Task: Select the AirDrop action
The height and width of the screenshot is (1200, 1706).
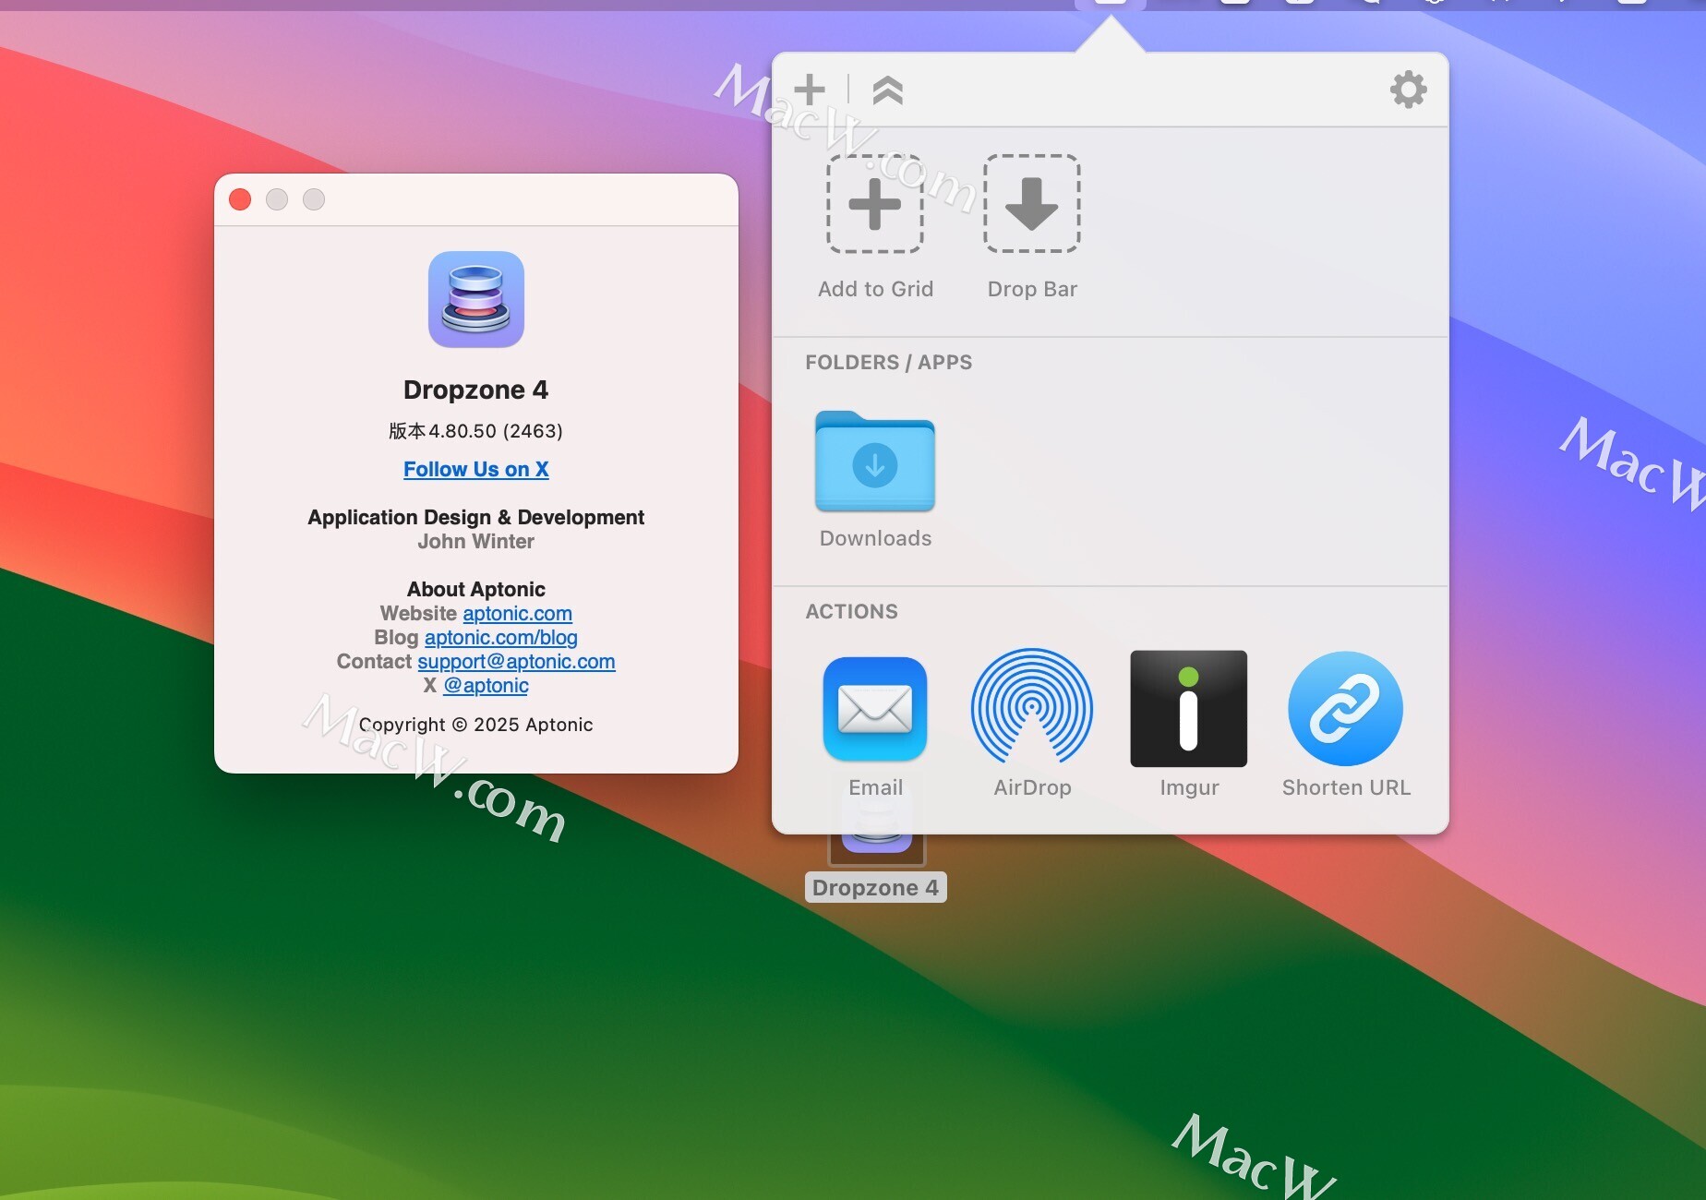Action: 1032,707
